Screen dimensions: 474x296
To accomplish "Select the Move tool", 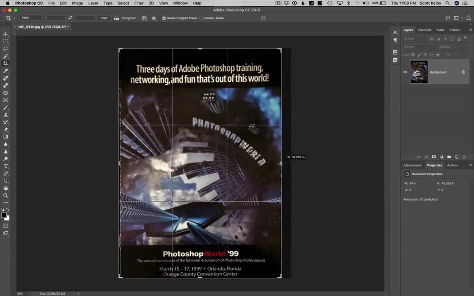I will (x=6, y=34).
